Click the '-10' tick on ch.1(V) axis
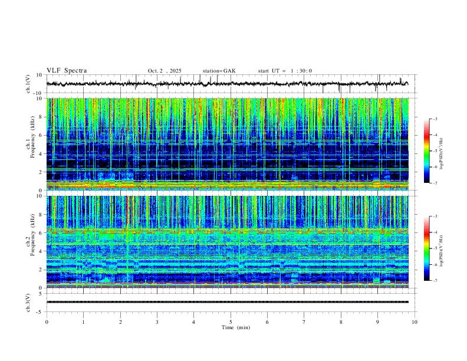This screenshot has width=467, height=361. pyautogui.click(x=38, y=93)
